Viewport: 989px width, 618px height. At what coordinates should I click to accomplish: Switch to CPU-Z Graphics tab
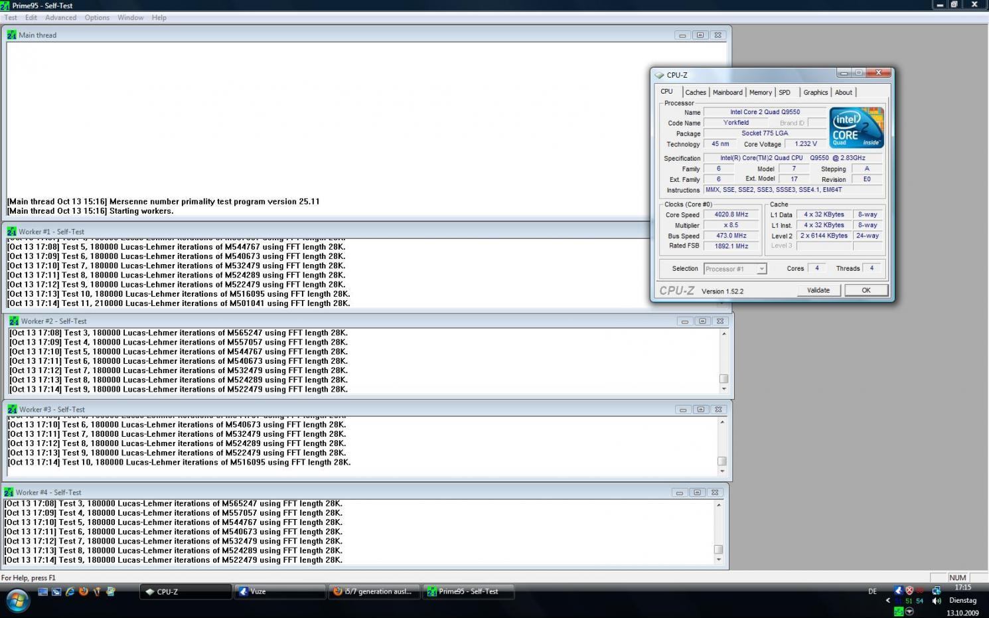click(816, 92)
